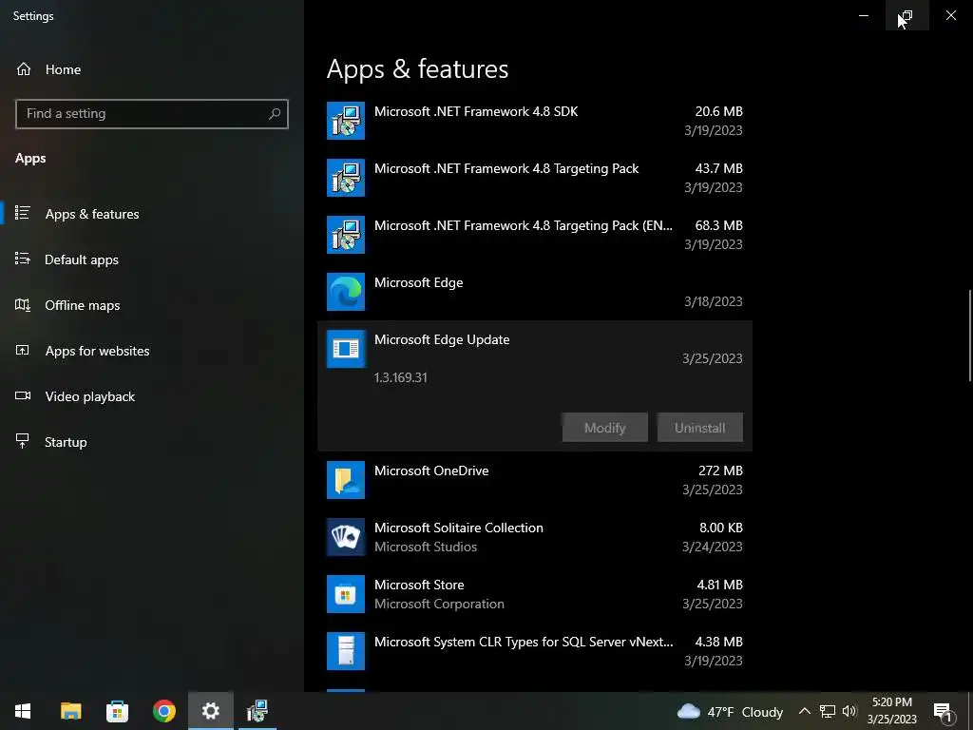Select Microsoft OneDrive entry
The height and width of the screenshot is (730, 973).
click(x=534, y=480)
